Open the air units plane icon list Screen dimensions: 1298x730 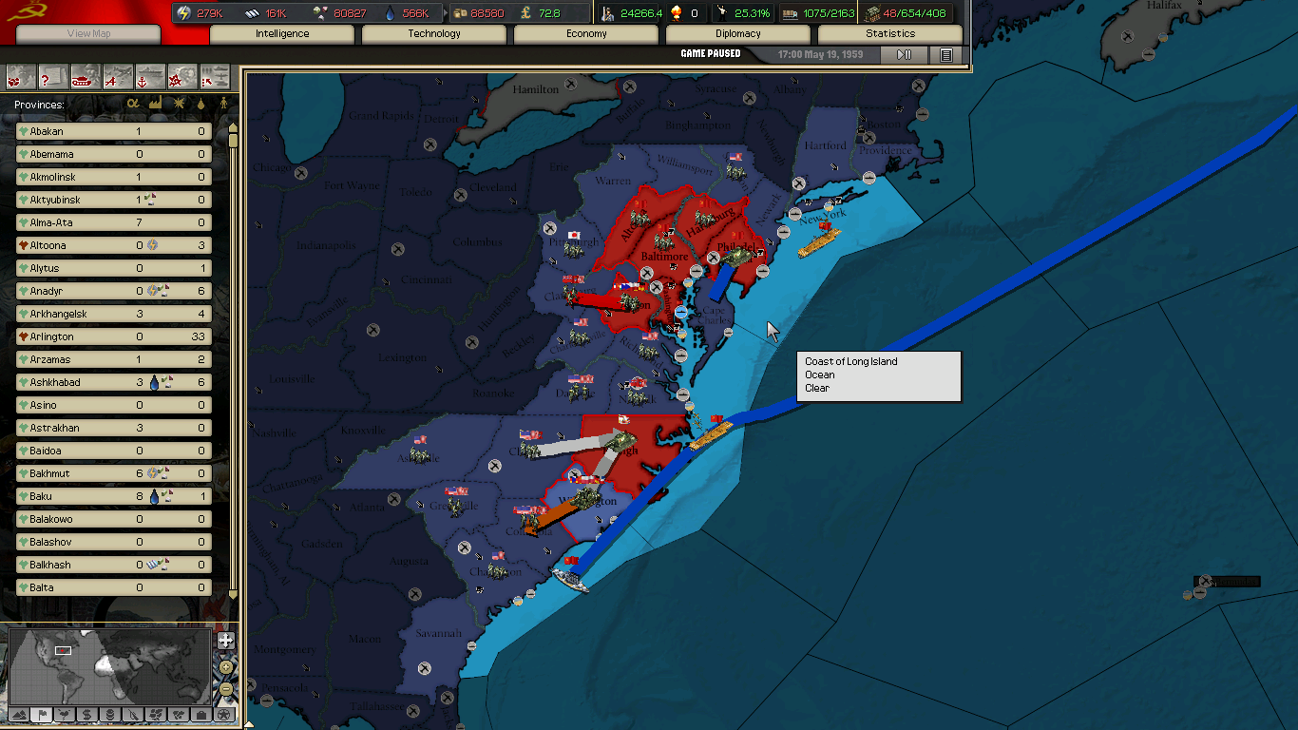118,77
